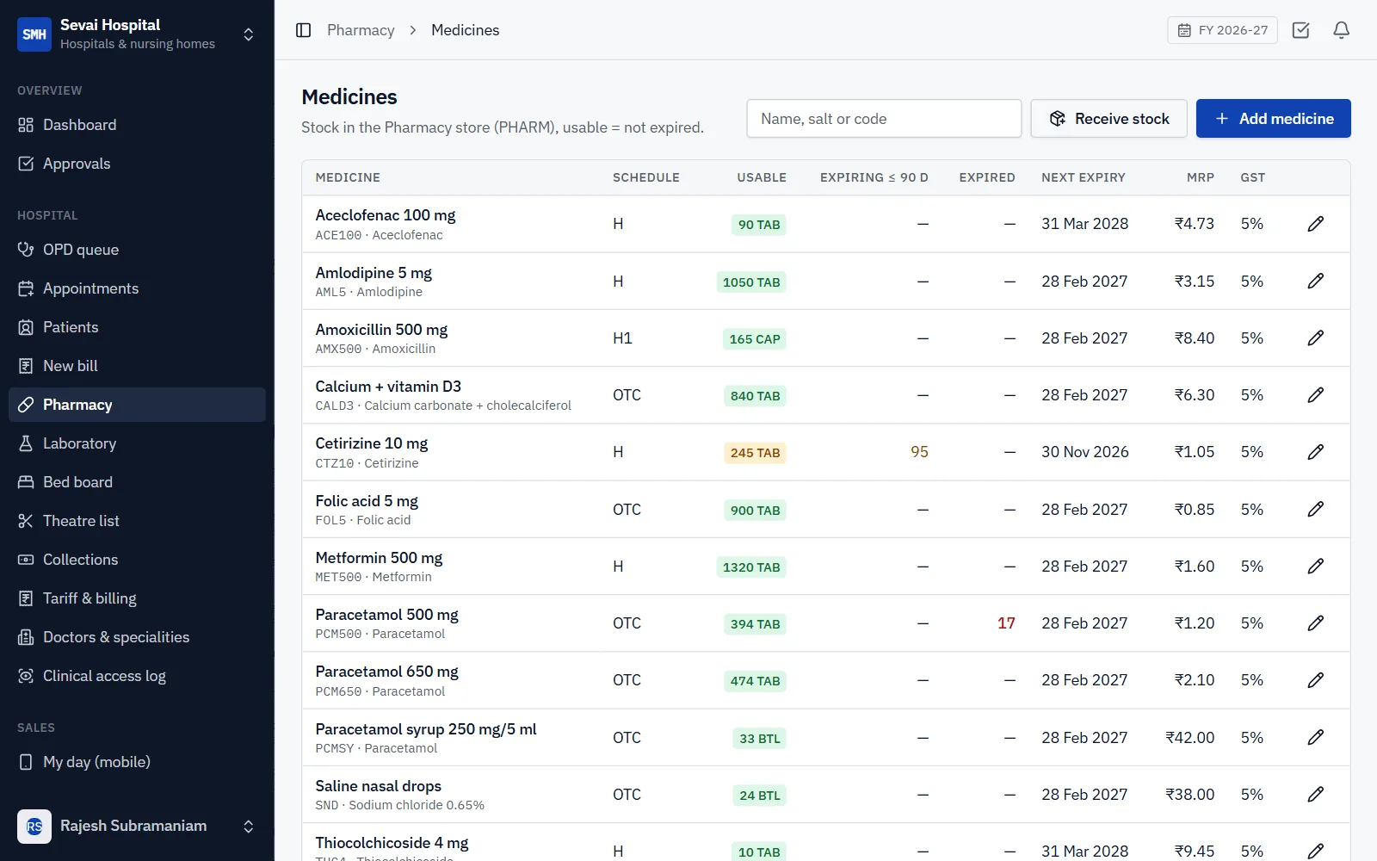Click the expired count 17 for Paracetamol 500
Screen dimensions: 1377x861
click(1006, 623)
